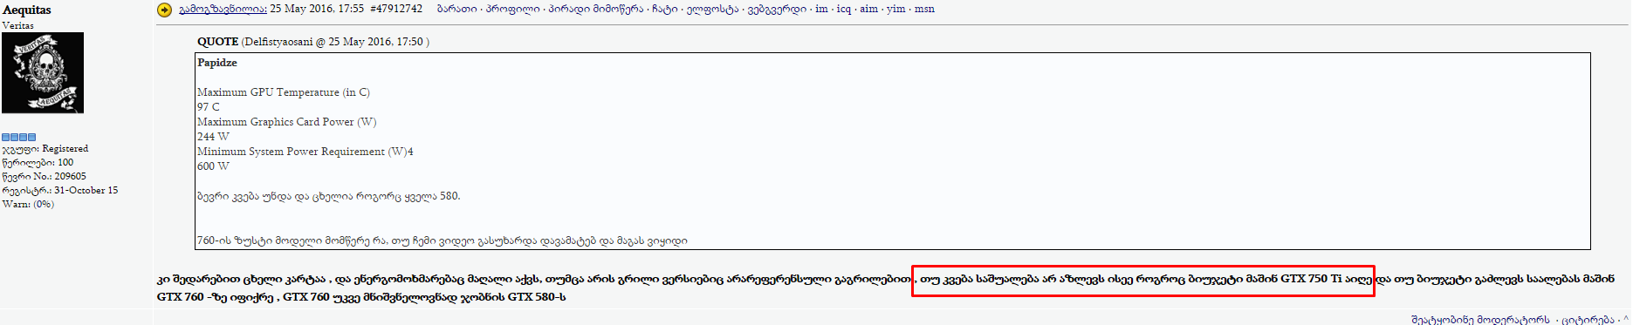
Task: Click the bold 'Papidze' name in quote
Action: 217,63
